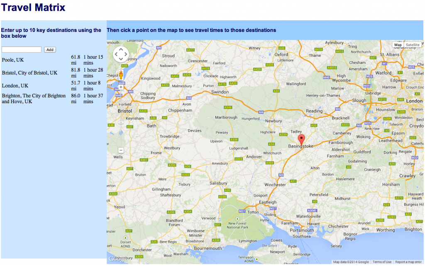Screen dimensions: 425x266
Task: Open the Terms of Use link
Action: point(382,262)
